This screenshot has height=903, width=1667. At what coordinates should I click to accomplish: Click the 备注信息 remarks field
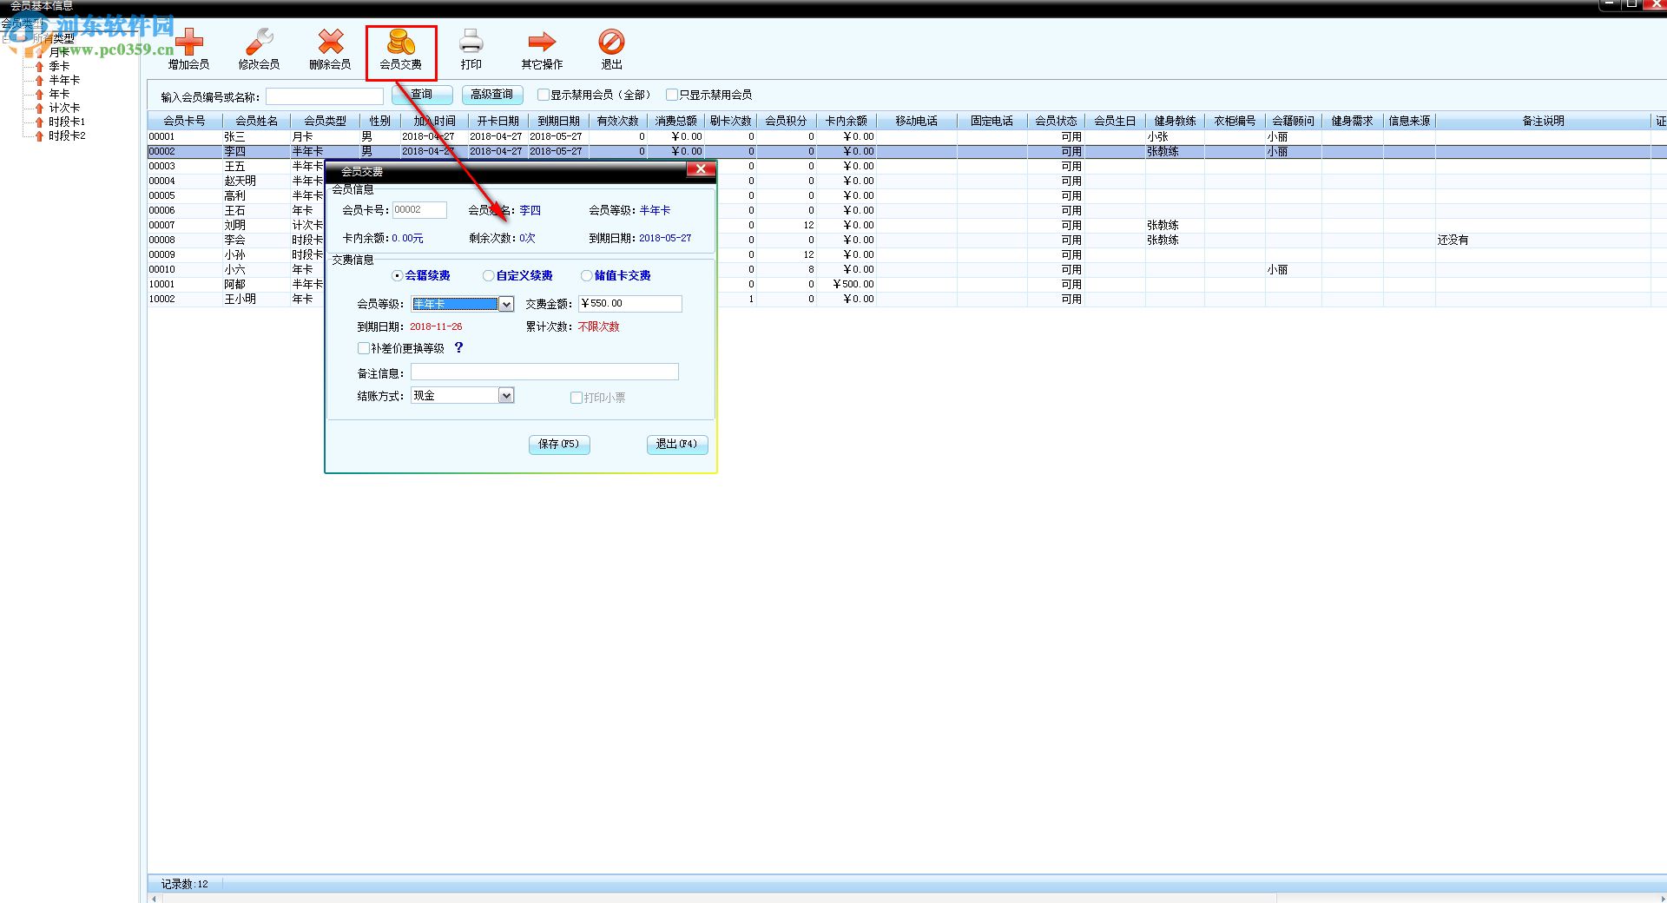point(544,372)
